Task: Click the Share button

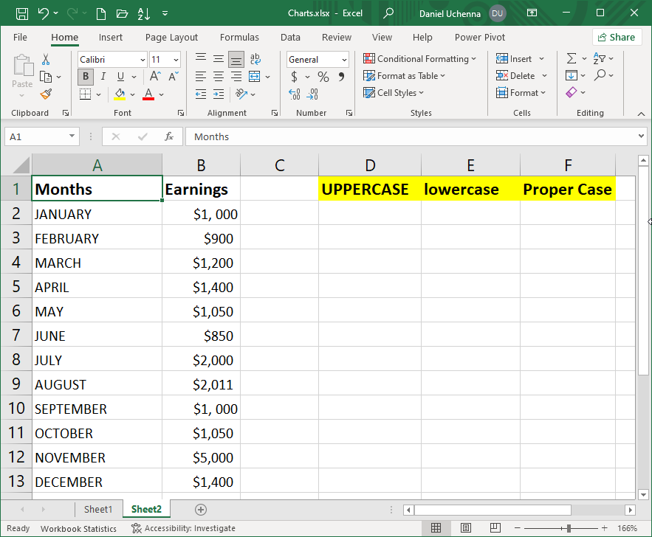Action: (617, 37)
